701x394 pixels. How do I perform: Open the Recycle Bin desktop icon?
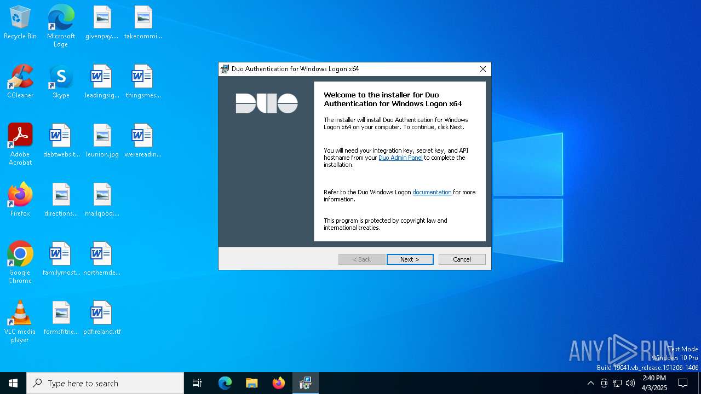[x=20, y=22]
